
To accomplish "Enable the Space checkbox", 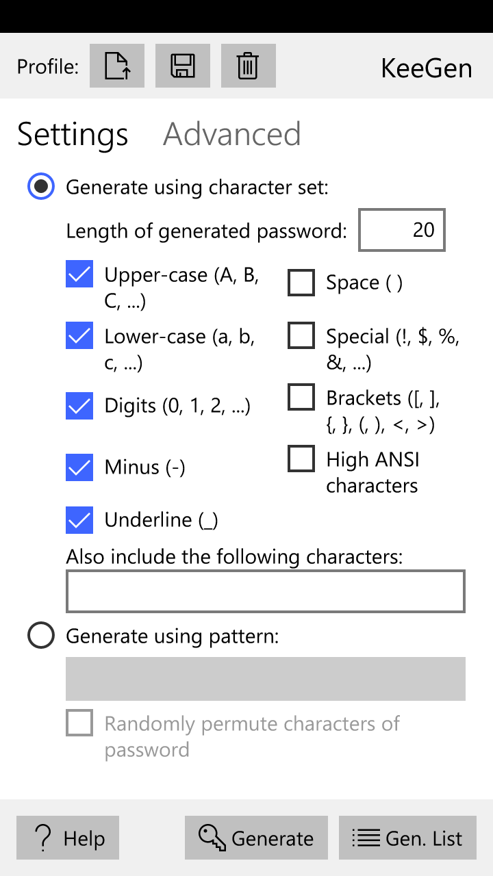I will point(301,283).
